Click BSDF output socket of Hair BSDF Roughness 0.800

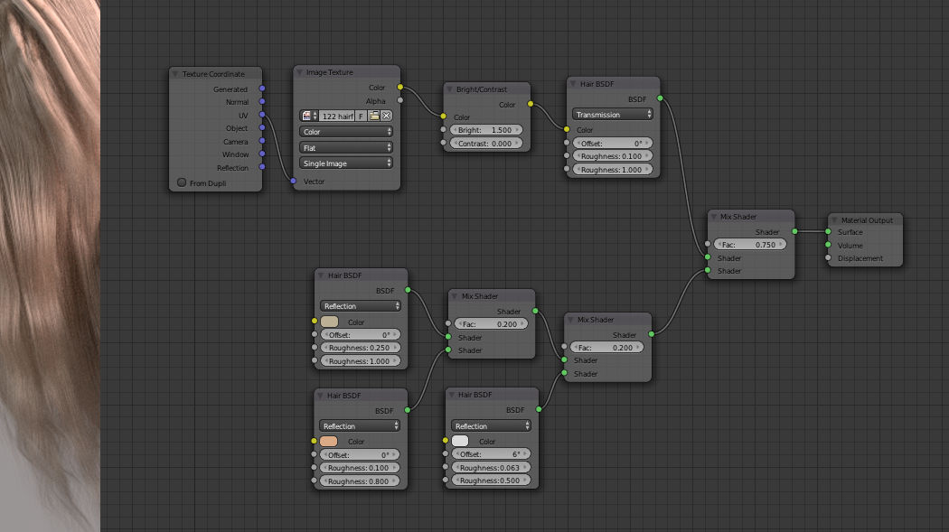pos(408,410)
